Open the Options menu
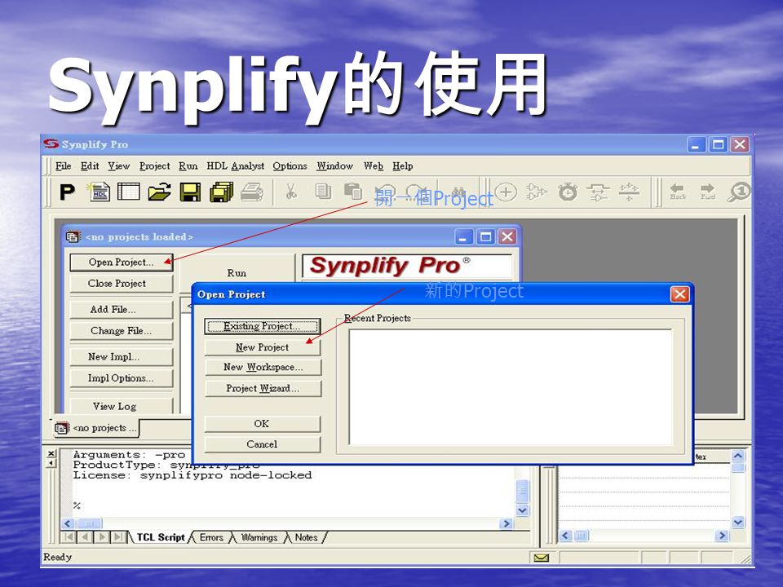The height and width of the screenshot is (587, 783). (x=290, y=166)
